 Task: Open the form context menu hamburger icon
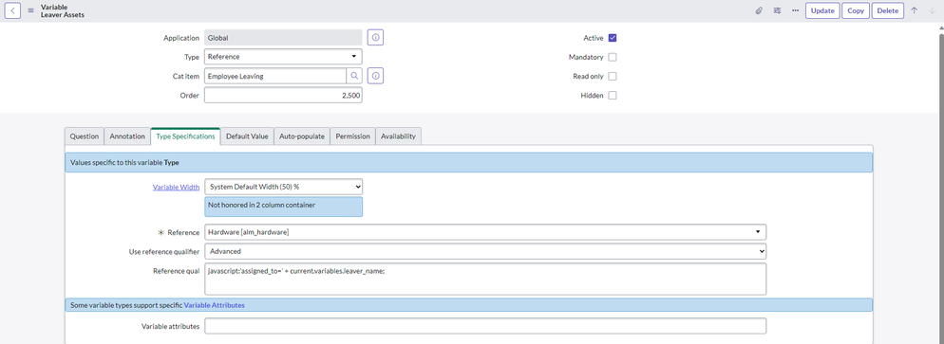point(30,10)
